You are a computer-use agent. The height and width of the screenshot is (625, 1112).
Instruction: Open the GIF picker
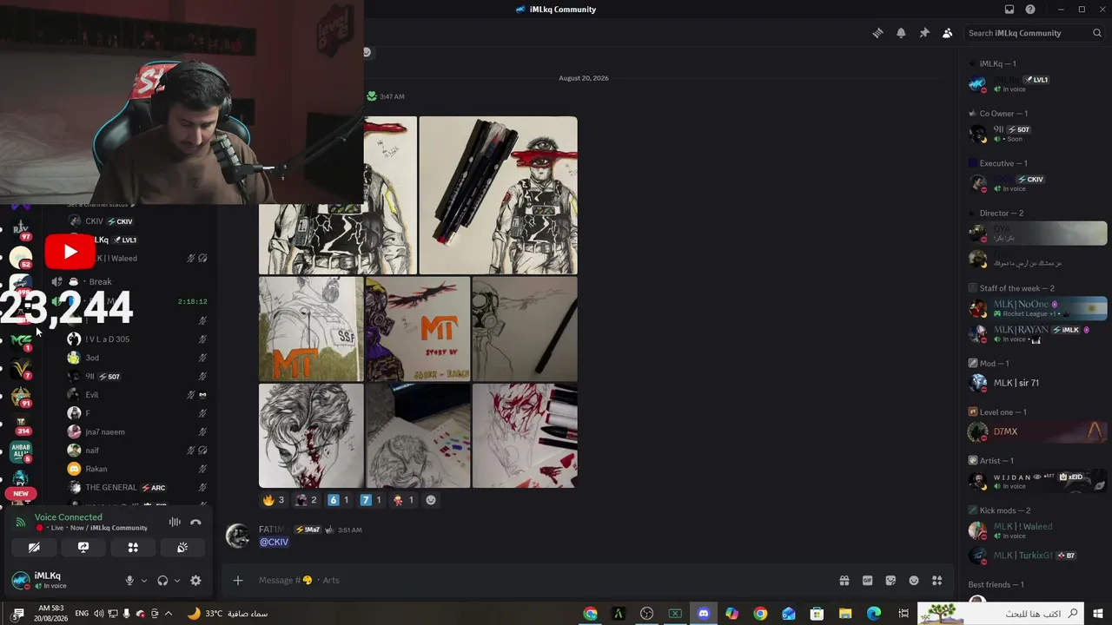click(867, 581)
